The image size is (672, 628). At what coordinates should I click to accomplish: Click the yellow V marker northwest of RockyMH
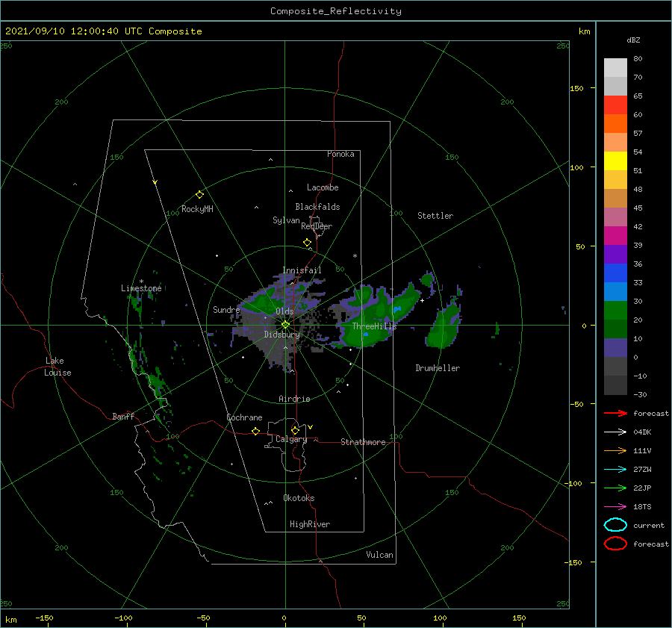[x=155, y=182]
